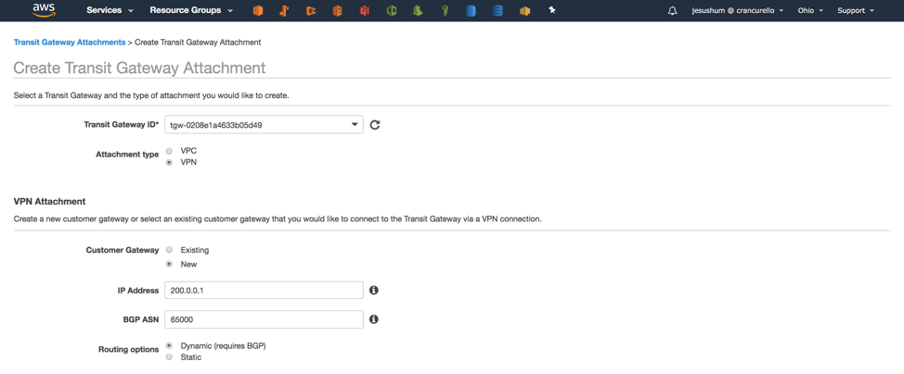Choose Existing customer gateway
This screenshot has height=374, width=904.
tap(169, 250)
